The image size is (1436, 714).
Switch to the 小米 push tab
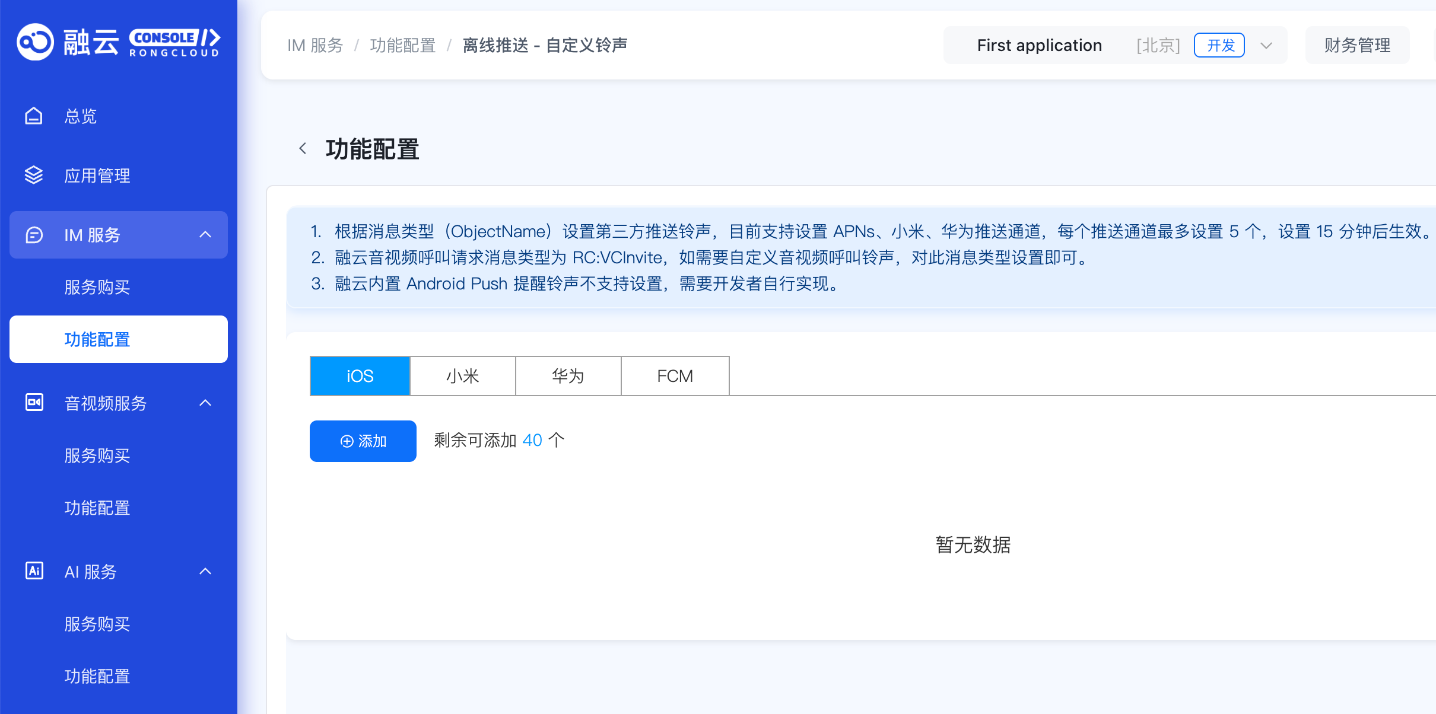pos(462,376)
